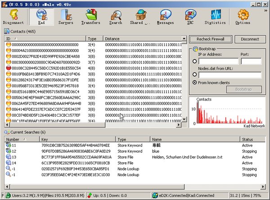Sort contacts by Type column header
The height and width of the screenshot is (200, 270).
tap(94, 39)
